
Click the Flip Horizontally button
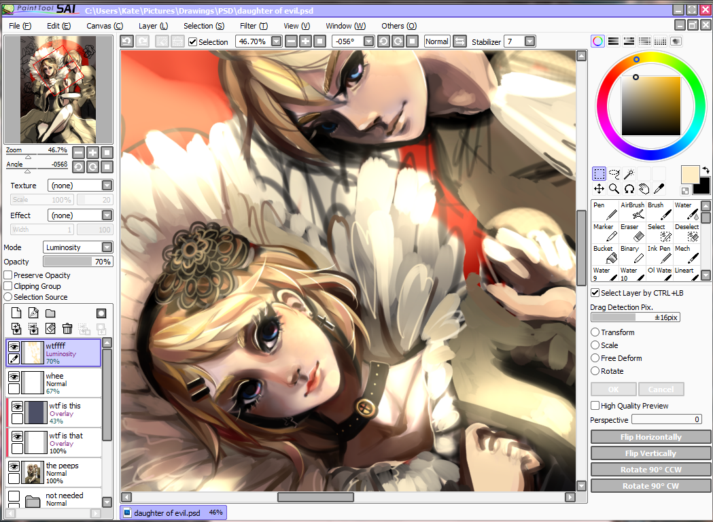(650, 437)
